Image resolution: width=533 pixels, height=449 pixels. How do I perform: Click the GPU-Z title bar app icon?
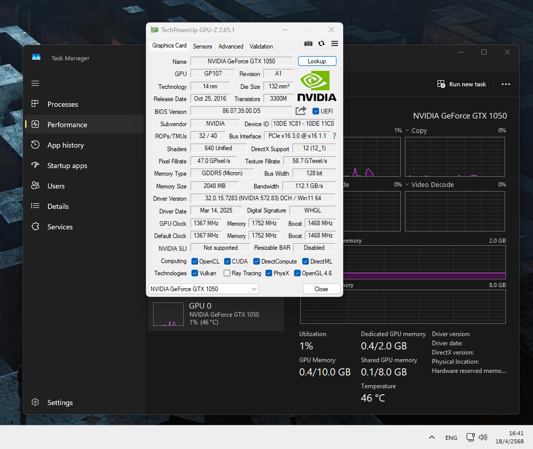[x=155, y=30]
